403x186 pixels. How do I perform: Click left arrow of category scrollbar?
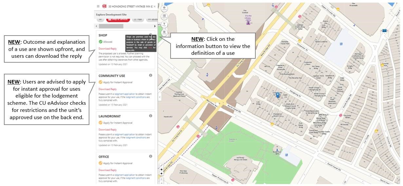tap(96, 26)
